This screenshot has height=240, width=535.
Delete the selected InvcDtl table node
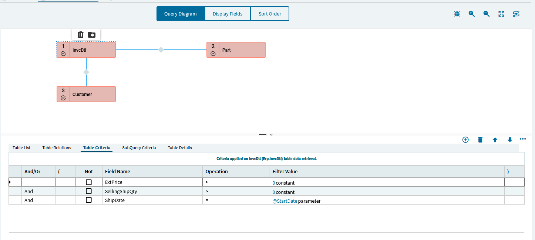(81, 35)
